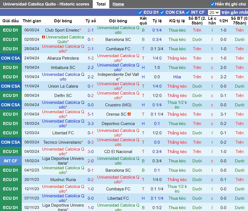Open Mushuc Runa team link

(x=63, y=180)
